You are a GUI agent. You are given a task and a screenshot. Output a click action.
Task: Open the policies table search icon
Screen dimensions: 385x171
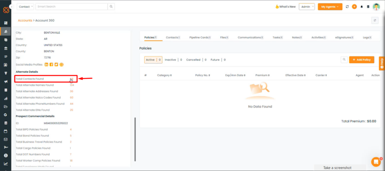[x=344, y=60]
